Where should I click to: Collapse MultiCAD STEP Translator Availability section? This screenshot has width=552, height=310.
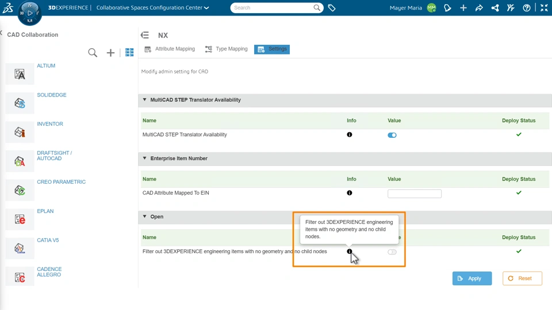tap(145, 100)
